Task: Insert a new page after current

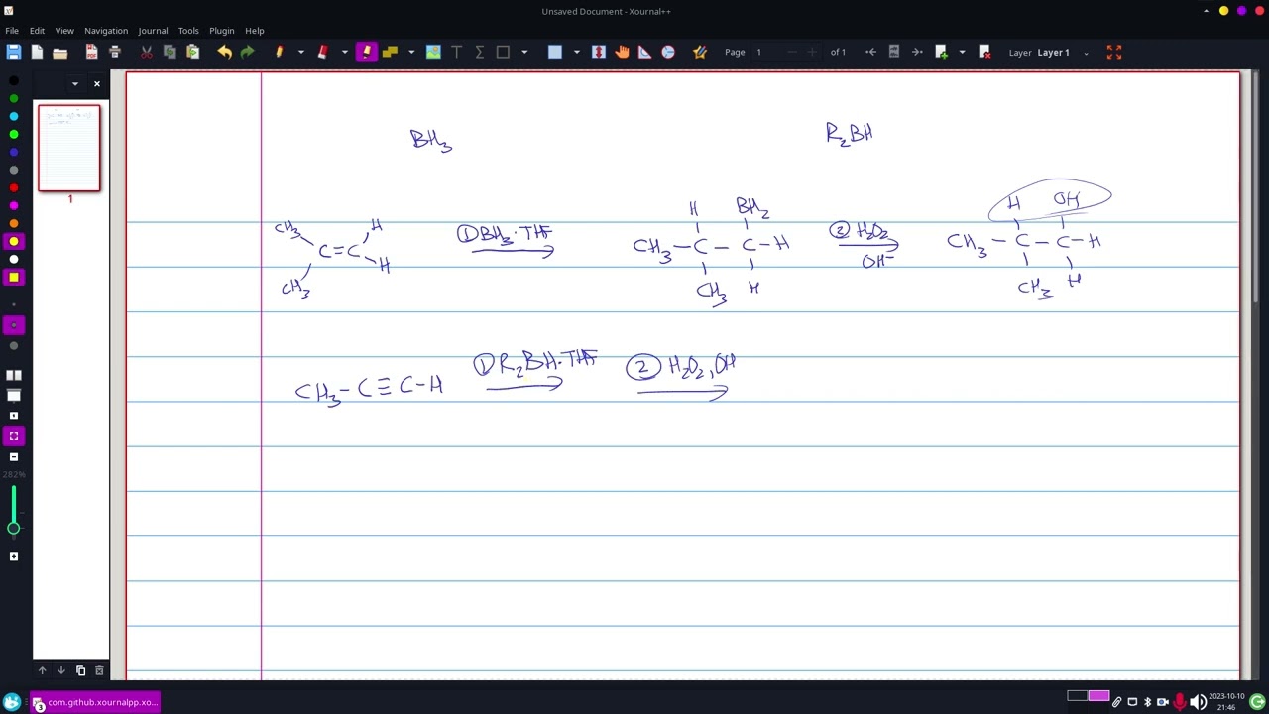Action: 941,52
